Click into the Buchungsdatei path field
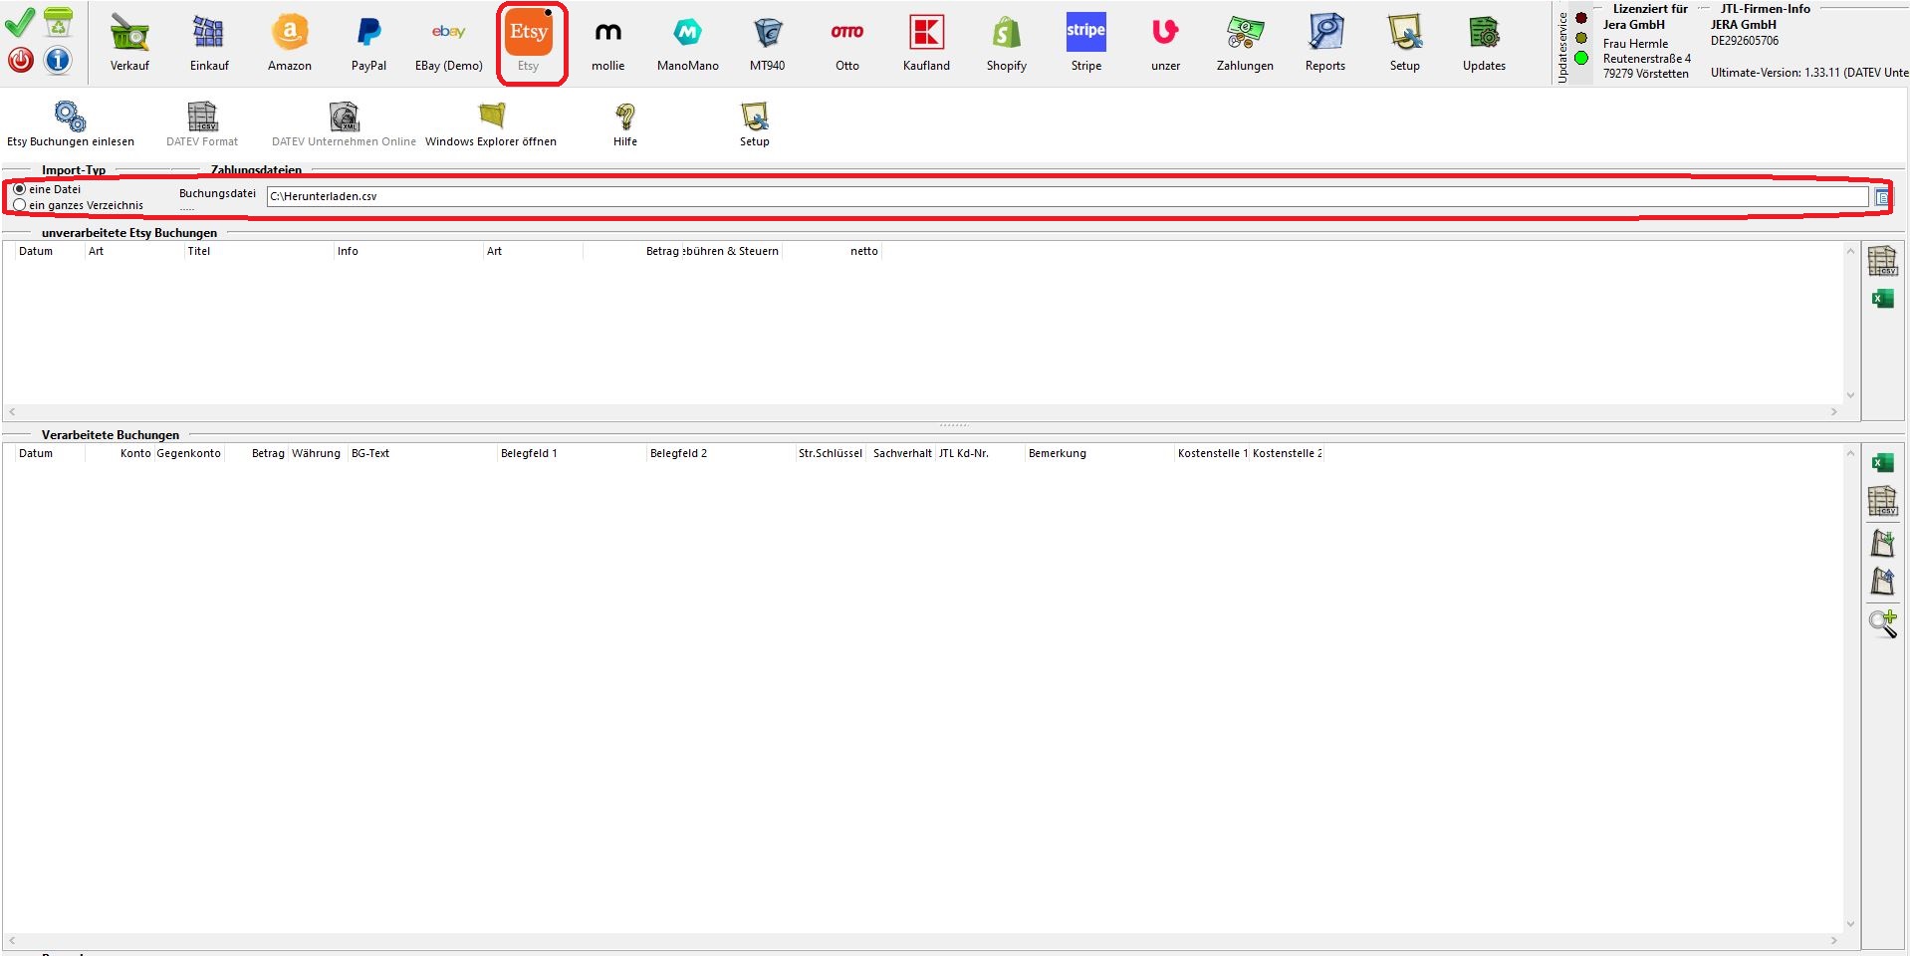 [x=1066, y=197]
